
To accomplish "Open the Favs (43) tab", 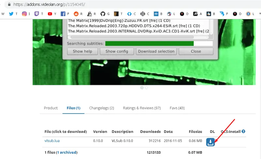I will click(x=177, y=108).
